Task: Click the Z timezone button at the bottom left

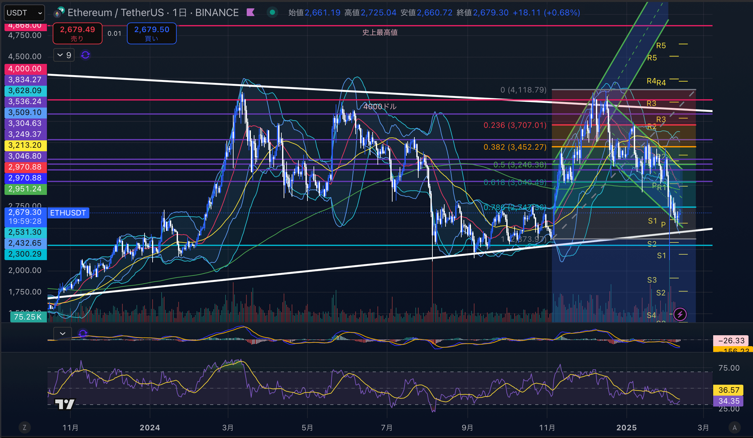Action: [24, 427]
